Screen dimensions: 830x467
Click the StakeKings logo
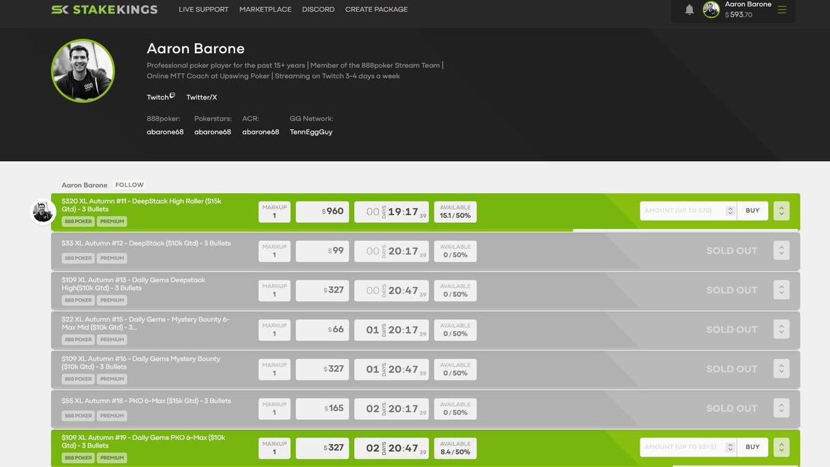point(104,10)
